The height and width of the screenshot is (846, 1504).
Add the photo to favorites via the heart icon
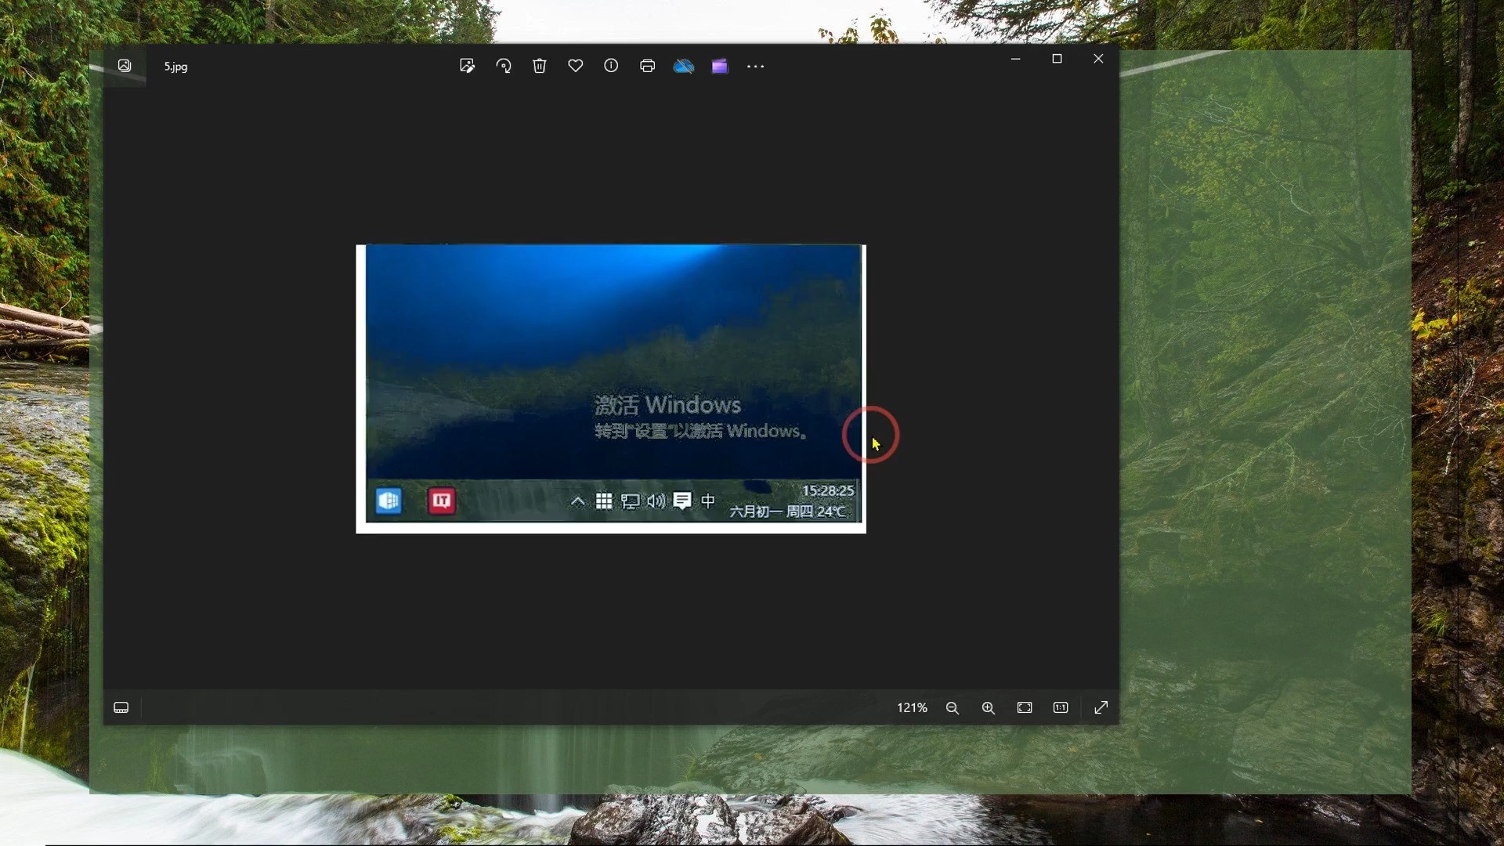click(576, 66)
